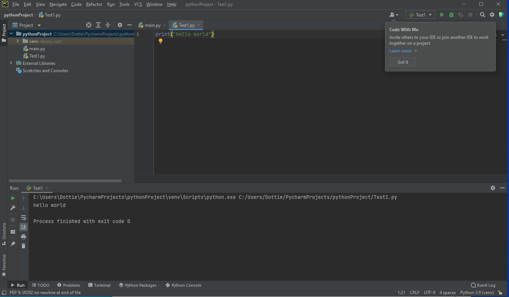
Task: Click the lock icon in the status bar
Action: 500,293
